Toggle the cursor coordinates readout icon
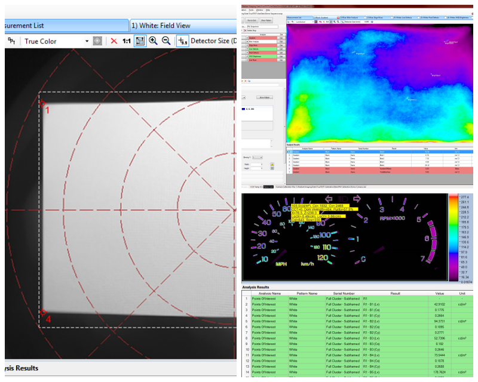 pyautogui.click(x=182, y=41)
